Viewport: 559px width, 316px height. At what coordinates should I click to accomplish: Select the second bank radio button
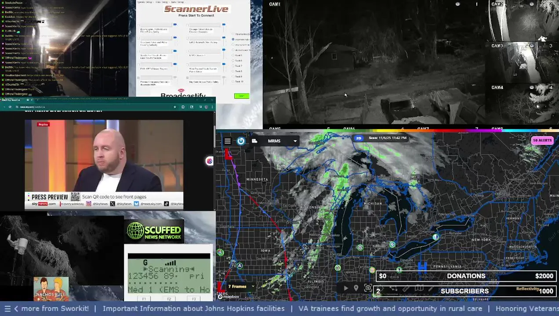233,39
